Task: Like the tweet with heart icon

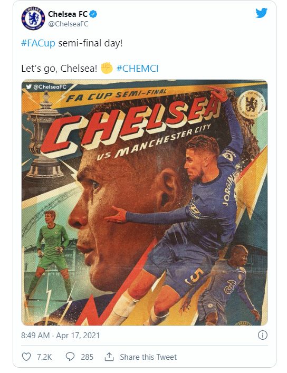Action: [26, 357]
